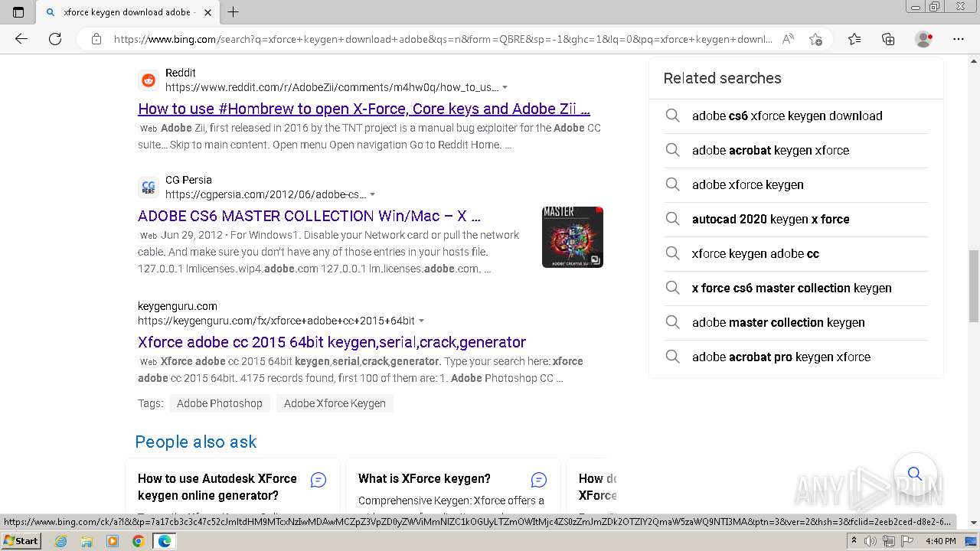Expand the cgpersia.com URL dropdown
The image size is (980, 551).
(372, 195)
